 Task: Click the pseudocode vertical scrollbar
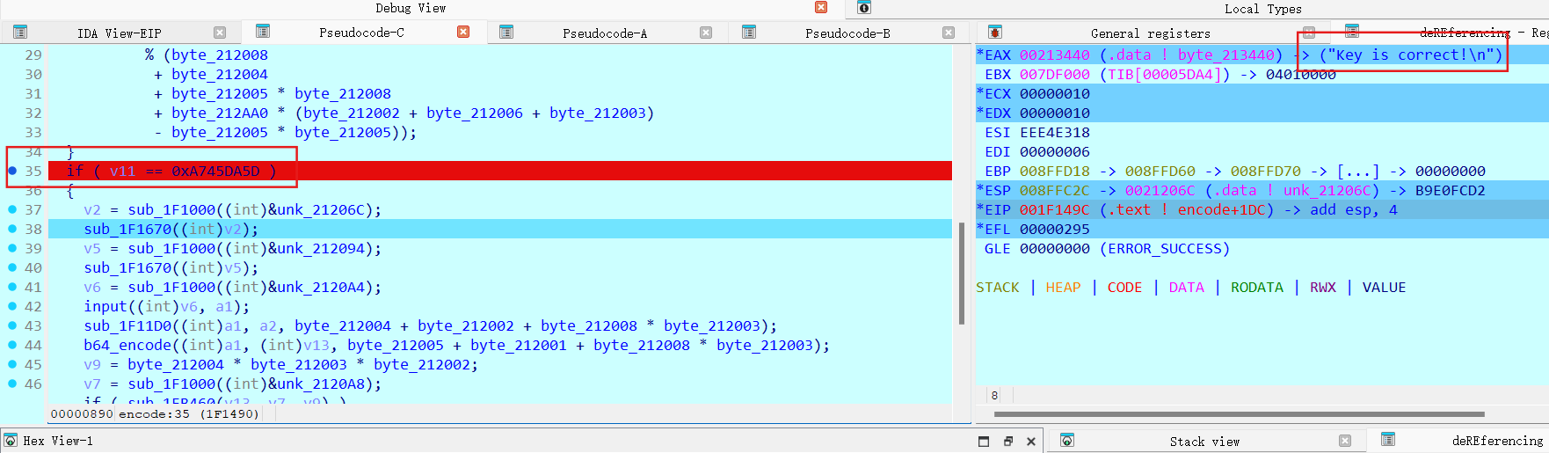coord(961,273)
